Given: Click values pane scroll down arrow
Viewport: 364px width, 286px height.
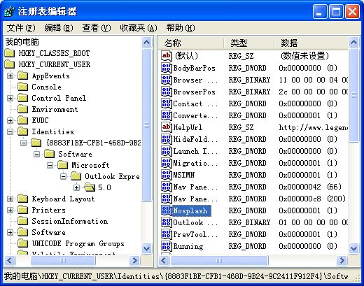Looking at the screenshot, I should [x=354, y=248].
